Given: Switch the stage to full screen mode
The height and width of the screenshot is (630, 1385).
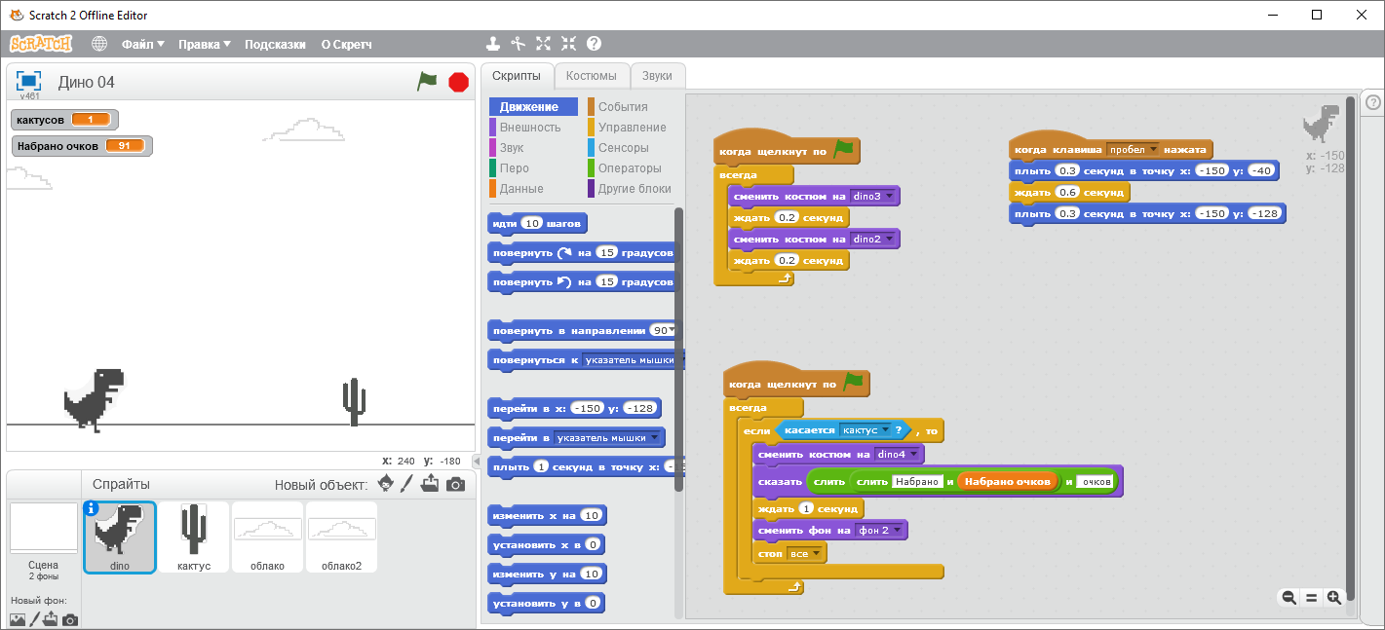Looking at the screenshot, I should coord(29,81).
